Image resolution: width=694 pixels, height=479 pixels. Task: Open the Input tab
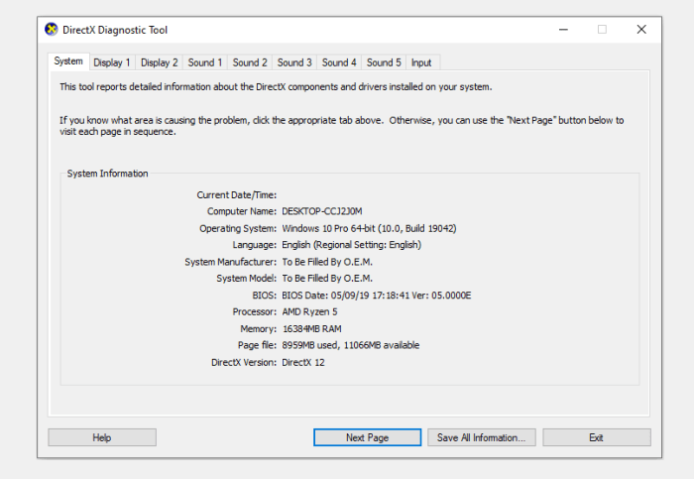click(421, 62)
